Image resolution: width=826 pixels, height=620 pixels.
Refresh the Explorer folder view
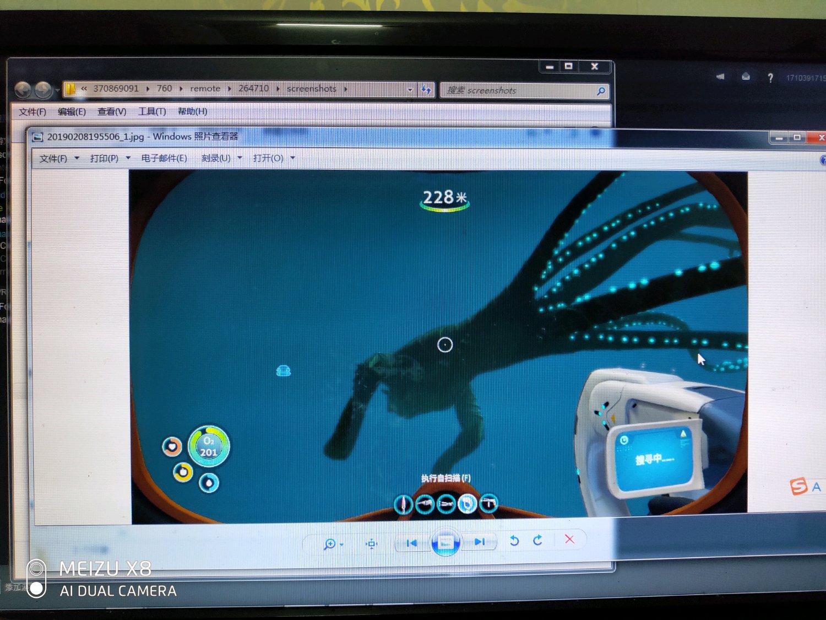click(426, 90)
